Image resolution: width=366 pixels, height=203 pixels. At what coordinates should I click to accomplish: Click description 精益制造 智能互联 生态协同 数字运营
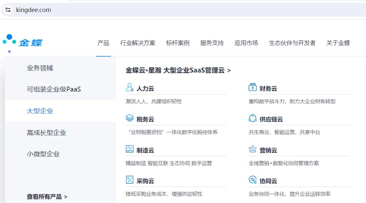point(169,163)
